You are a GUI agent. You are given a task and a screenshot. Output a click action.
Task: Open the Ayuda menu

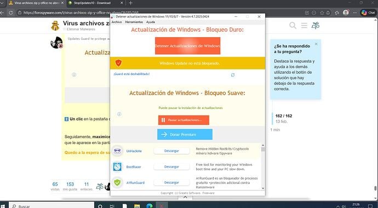(x=151, y=22)
